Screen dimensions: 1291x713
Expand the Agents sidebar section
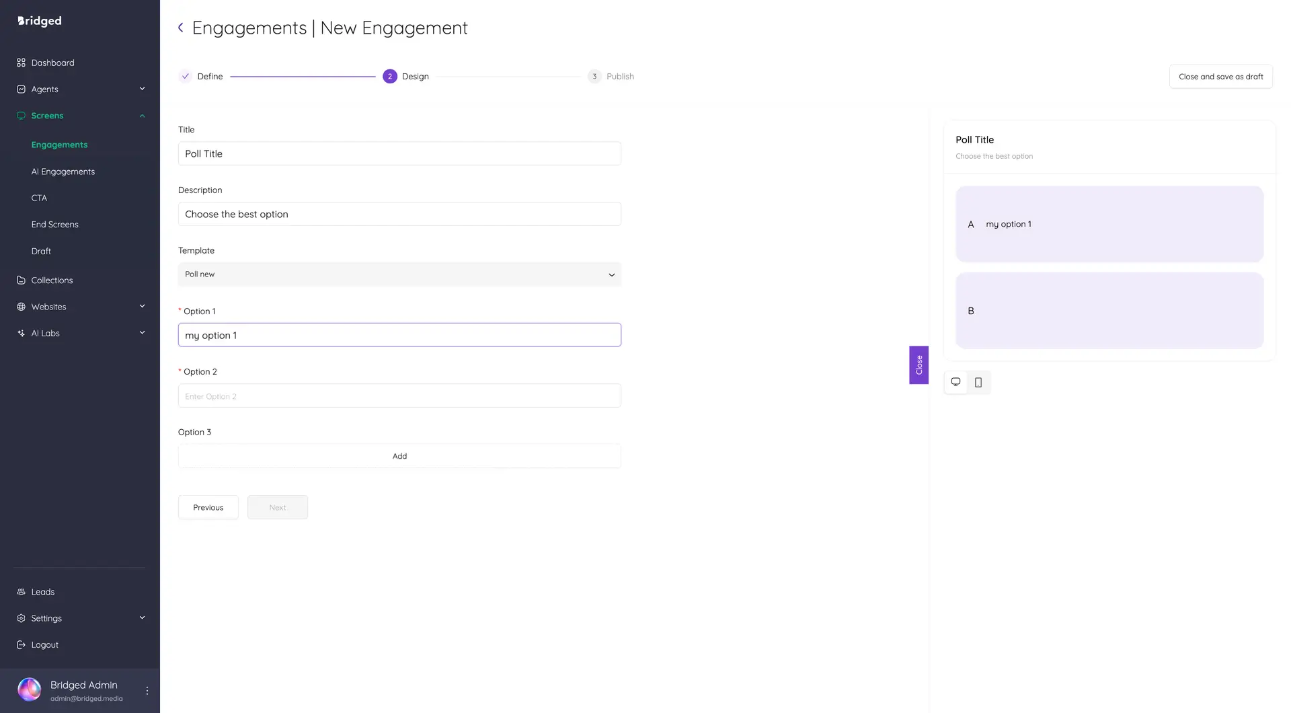[142, 88]
